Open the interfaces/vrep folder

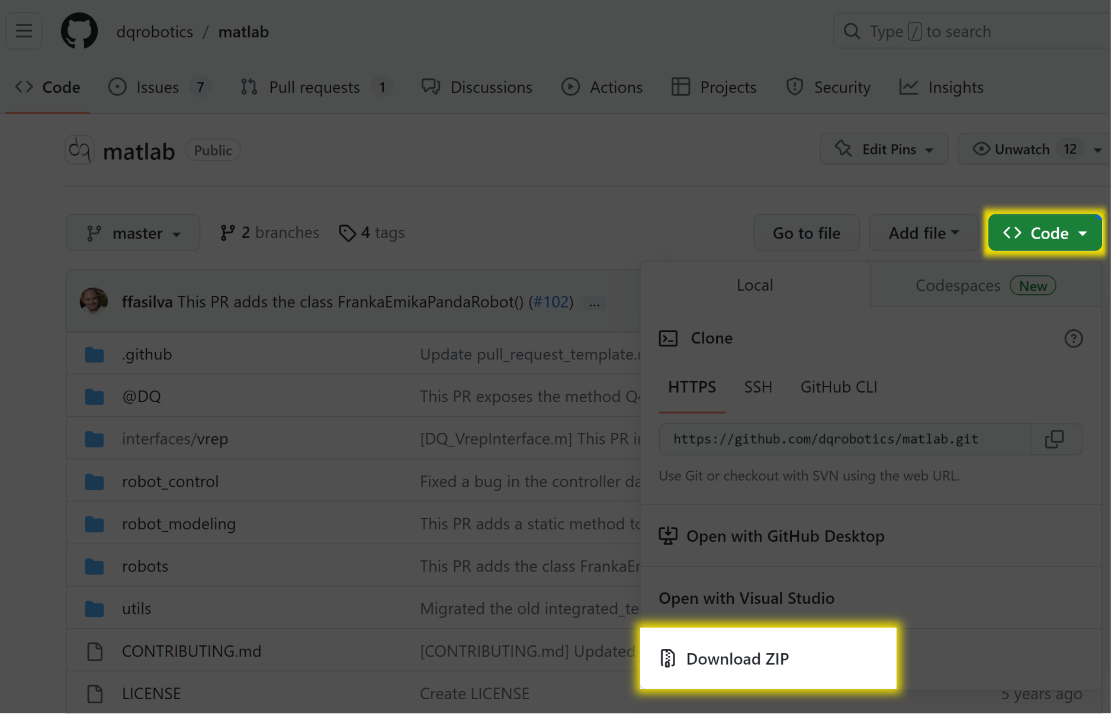coord(175,439)
